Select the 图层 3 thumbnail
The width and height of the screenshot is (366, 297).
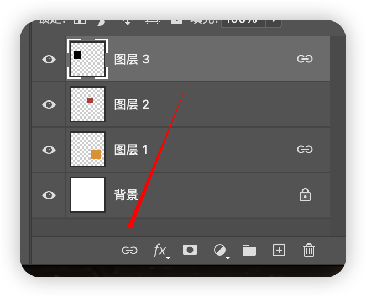tap(87, 59)
